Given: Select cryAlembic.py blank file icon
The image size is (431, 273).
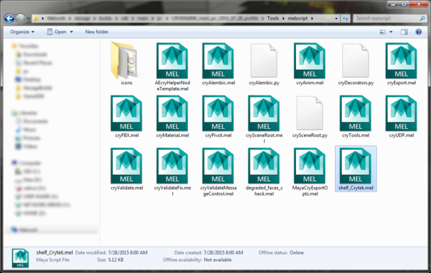Looking at the screenshot, I should click(x=264, y=61).
